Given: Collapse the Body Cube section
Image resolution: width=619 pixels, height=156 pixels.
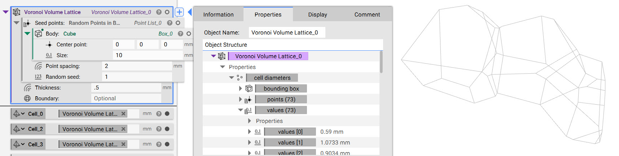Looking at the screenshot, I should 27,33.
